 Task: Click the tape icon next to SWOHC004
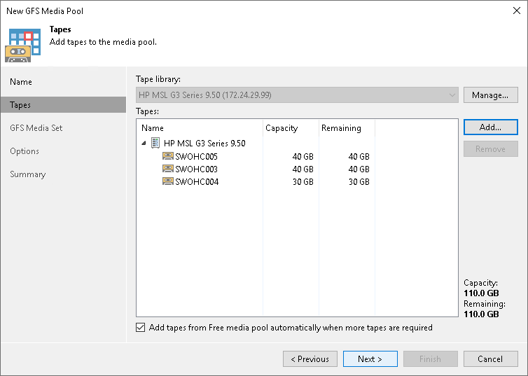[167, 181]
